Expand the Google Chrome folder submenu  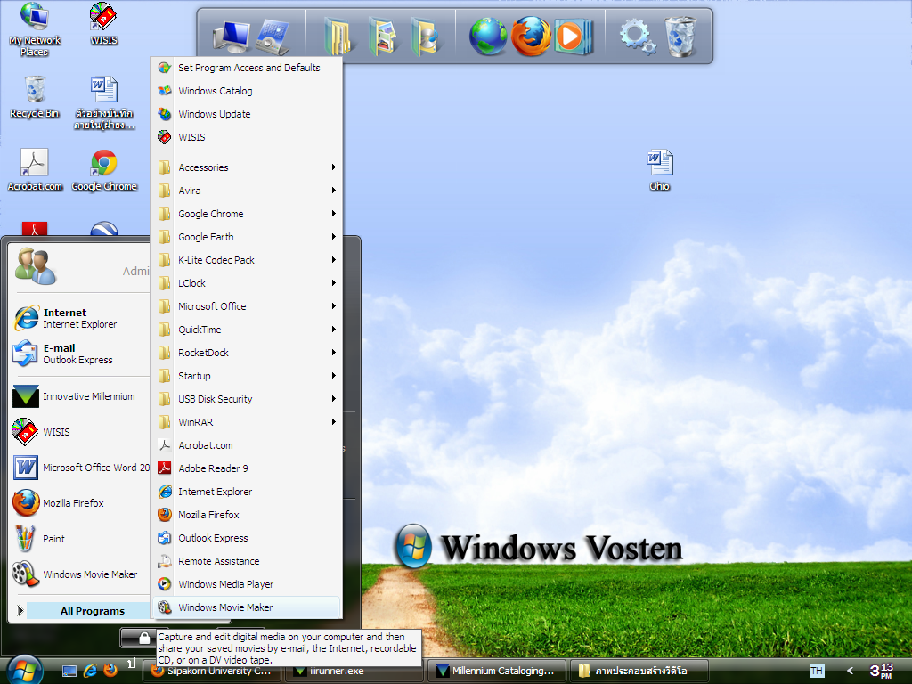[247, 214]
